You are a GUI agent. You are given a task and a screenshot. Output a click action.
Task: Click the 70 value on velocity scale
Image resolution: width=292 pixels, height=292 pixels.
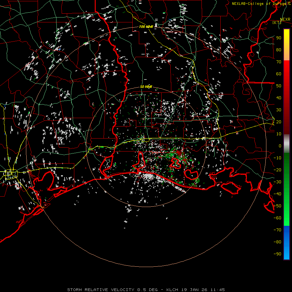pyautogui.click(x=279, y=62)
